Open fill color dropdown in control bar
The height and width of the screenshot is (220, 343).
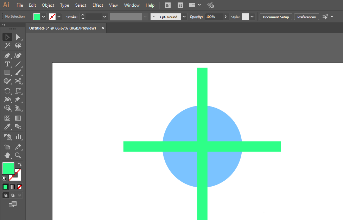tap(44, 17)
